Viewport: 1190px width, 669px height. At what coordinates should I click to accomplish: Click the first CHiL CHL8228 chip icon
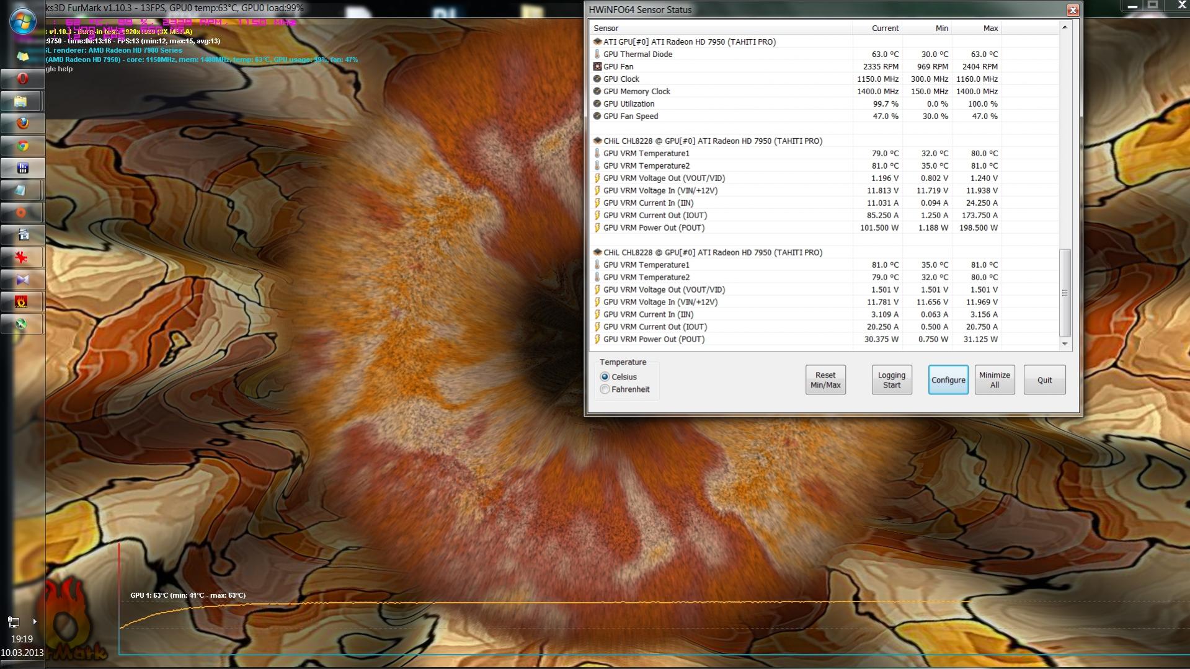tap(597, 141)
